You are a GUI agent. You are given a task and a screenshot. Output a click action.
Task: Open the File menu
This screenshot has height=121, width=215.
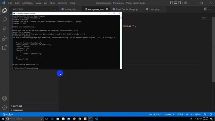click(10, 3)
